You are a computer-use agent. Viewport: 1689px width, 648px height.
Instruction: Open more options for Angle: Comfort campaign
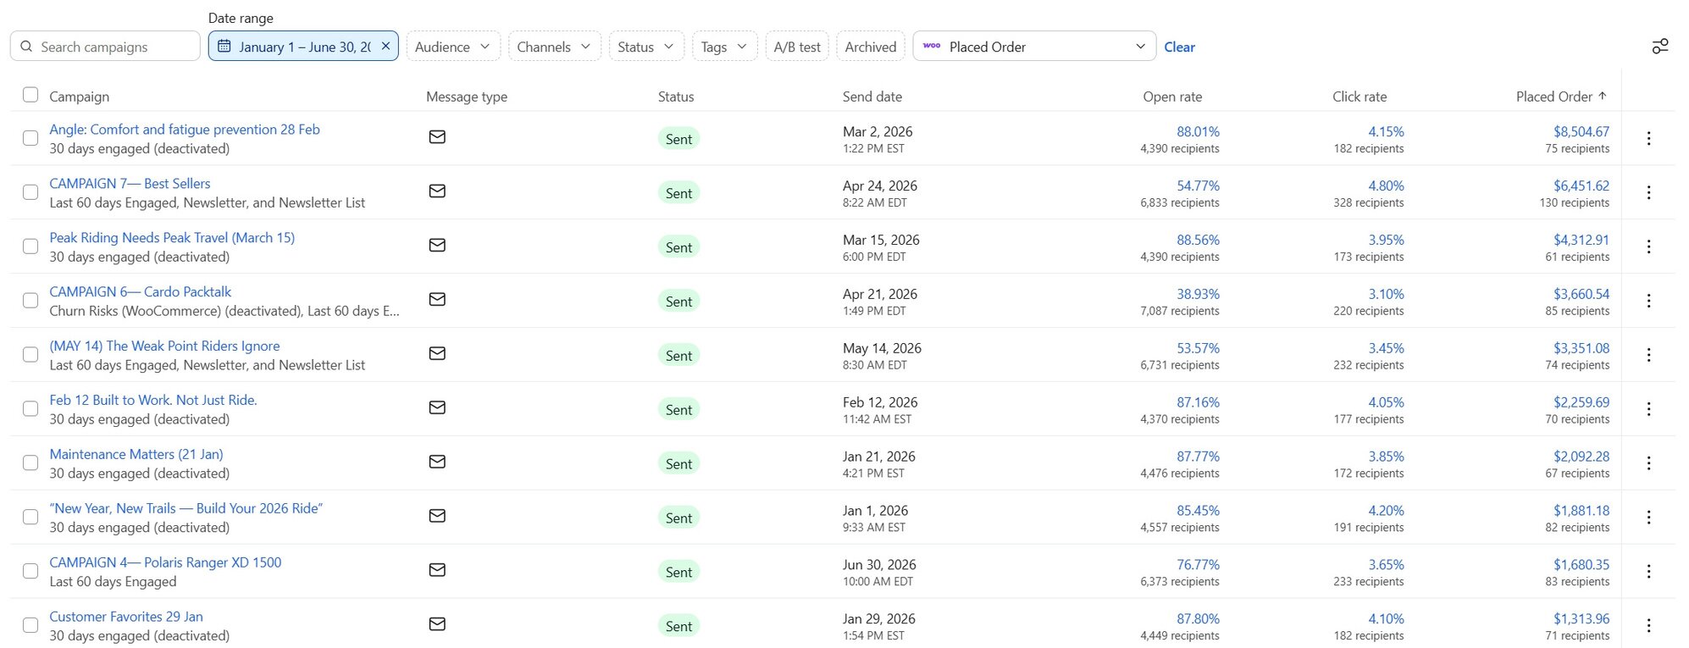(x=1648, y=138)
